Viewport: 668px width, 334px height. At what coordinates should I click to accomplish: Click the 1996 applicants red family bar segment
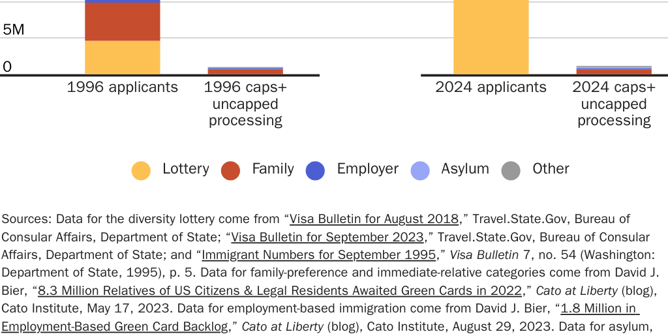[123, 22]
